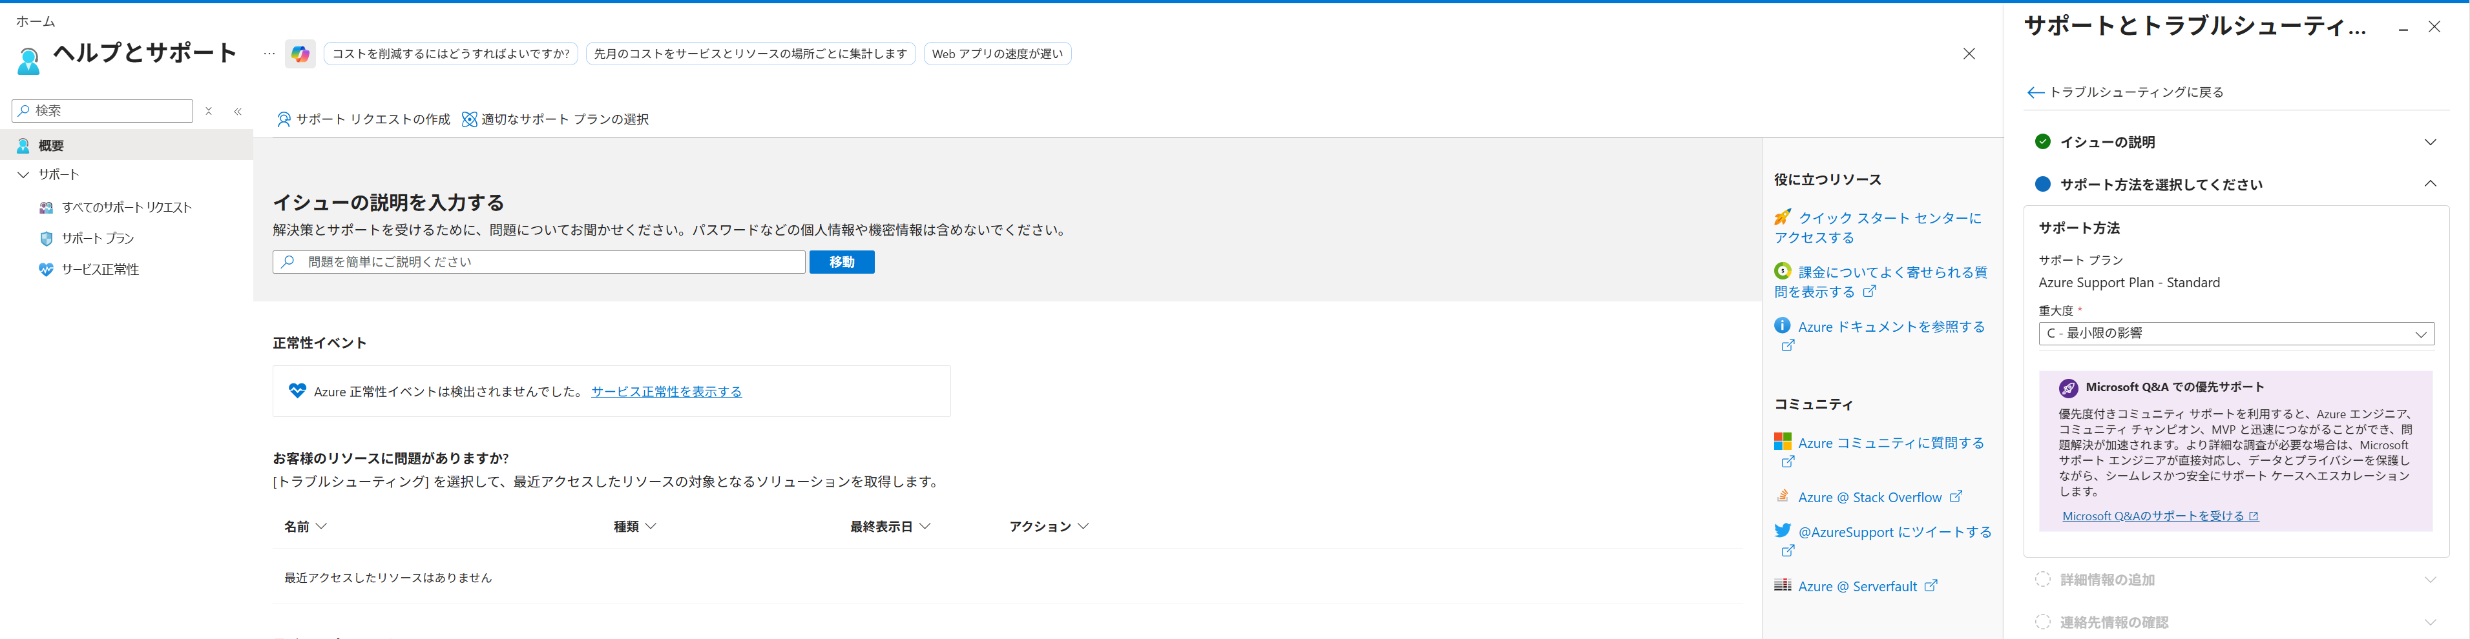Open 概要 in the sidebar
This screenshot has height=639, width=2470.
(x=127, y=146)
